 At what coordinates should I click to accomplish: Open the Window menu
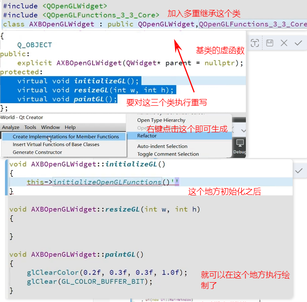tap(50, 127)
